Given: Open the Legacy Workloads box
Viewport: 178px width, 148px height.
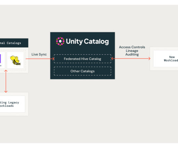Looking at the screenshot, I should (12, 104).
